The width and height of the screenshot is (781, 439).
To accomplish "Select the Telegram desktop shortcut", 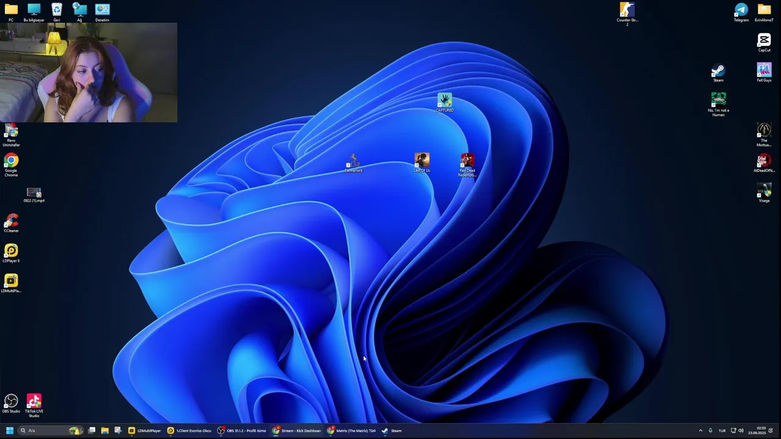I will pos(741,12).
